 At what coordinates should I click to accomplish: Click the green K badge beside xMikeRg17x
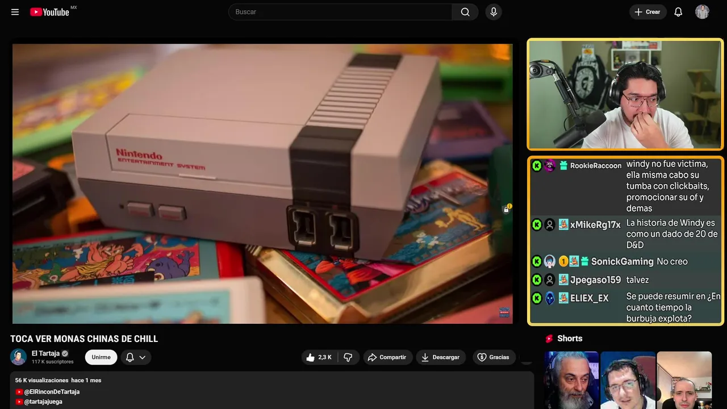[x=537, y=225]
